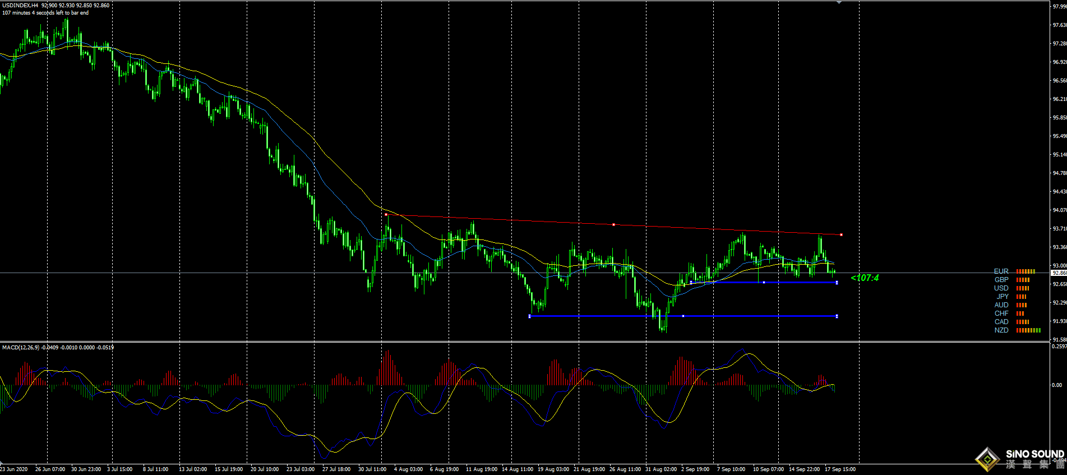The image size is (1067, 475).
Task: Click the USDINDEX,H4 chart title text
Action: (x=20, y=5)
